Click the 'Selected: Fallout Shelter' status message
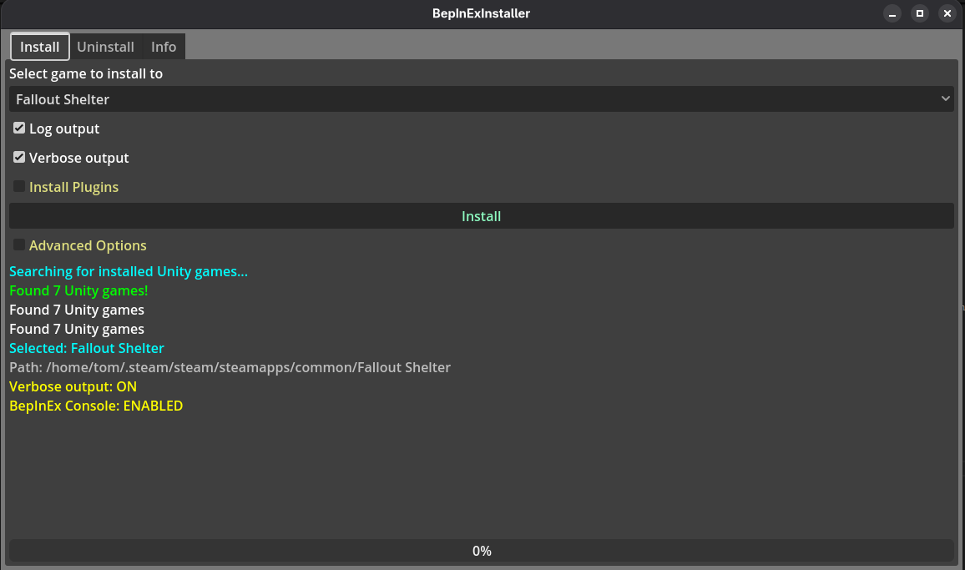 coord(86,348)
